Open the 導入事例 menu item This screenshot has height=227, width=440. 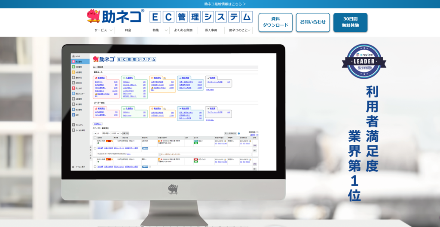(211, 31)
